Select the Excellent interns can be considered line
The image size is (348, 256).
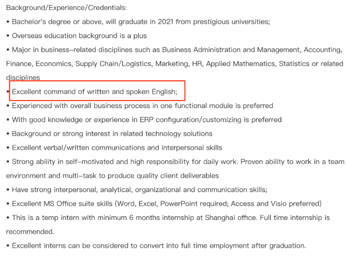[x=156, y=245]
